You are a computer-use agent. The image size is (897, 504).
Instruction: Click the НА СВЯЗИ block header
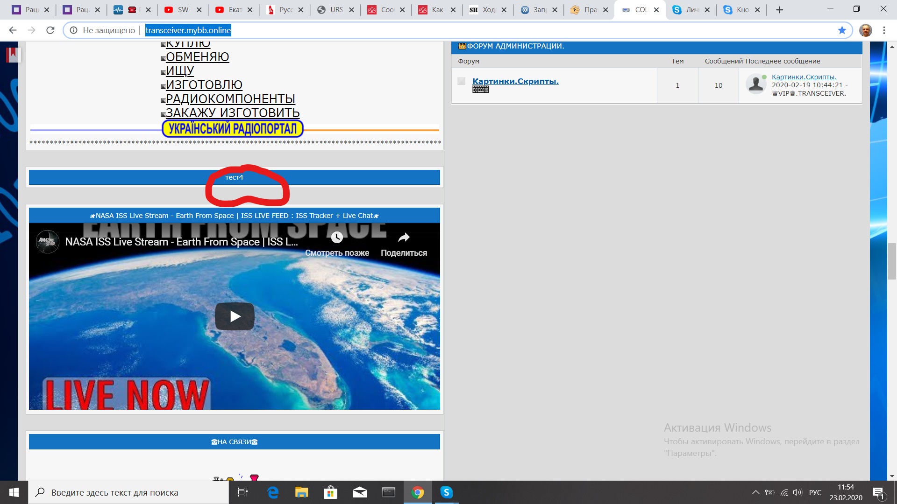coord(235,442)
